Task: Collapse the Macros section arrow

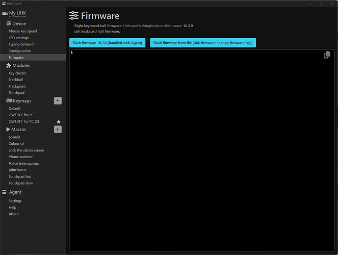Action: pyautogui.click(x=8, y=130)
